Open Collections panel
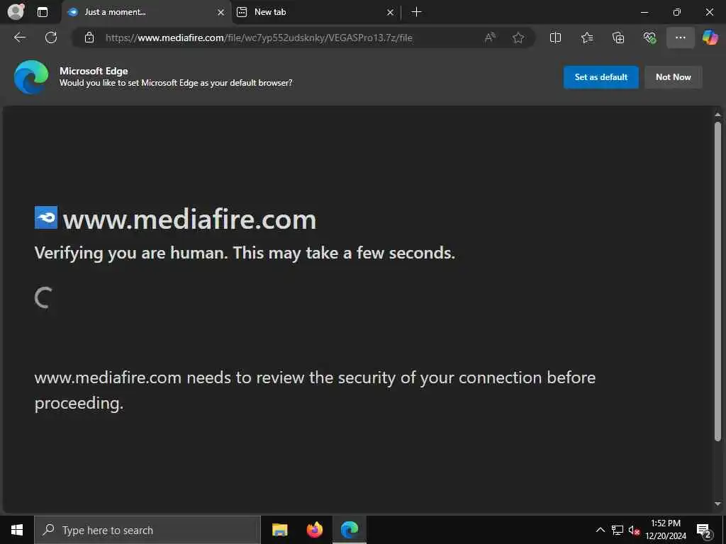Image resolution: width=726 pixels, height=544 pixels. tap(618, 38)
